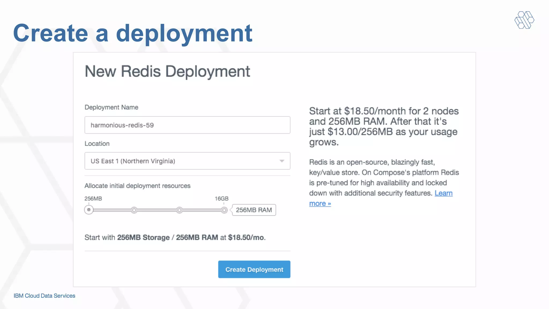This screenshot has width=549, height=309.
Task: Click the Deployment Name input field
Action: pyautogui.click(x=187, y=125)
